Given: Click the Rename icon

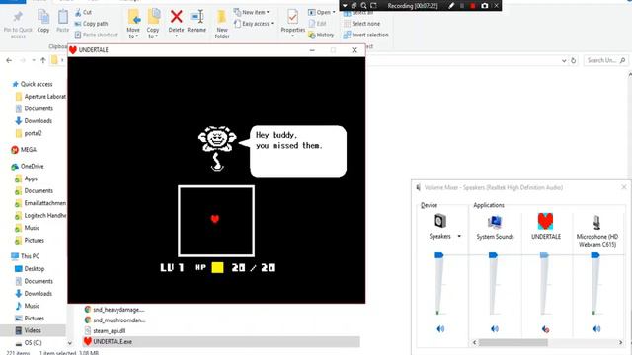Looking at the screenshot, I should (197, 17).
